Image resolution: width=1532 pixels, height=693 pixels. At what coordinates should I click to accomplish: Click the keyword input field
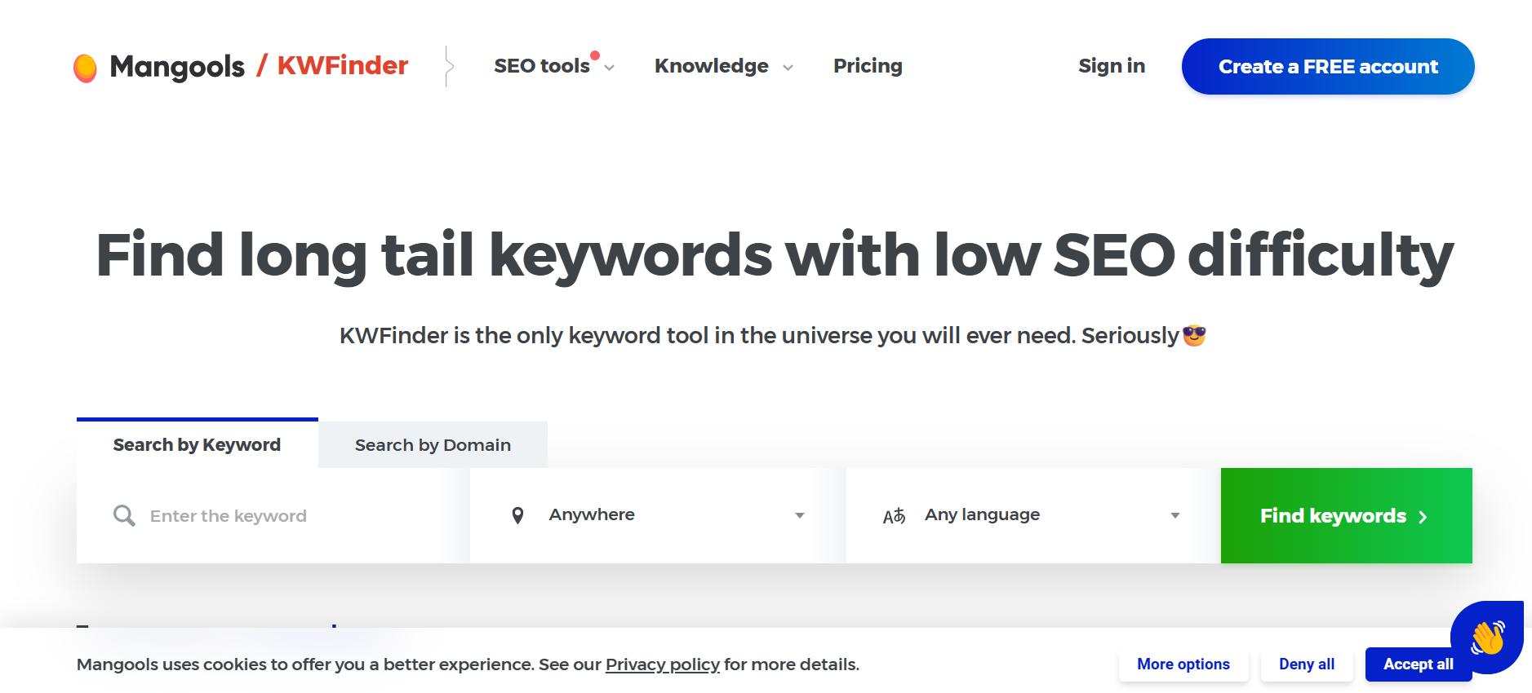(245, 515)
